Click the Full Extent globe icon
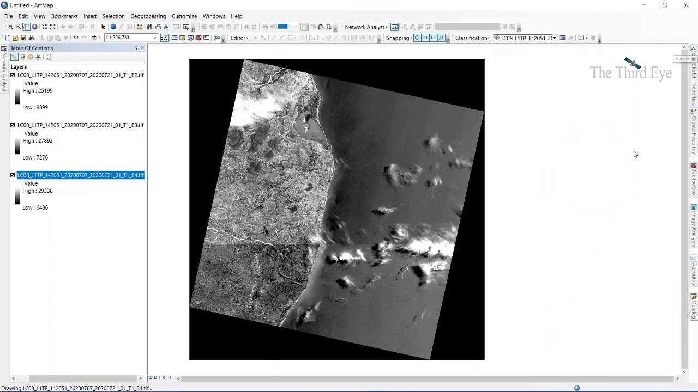 pos(35,27)
